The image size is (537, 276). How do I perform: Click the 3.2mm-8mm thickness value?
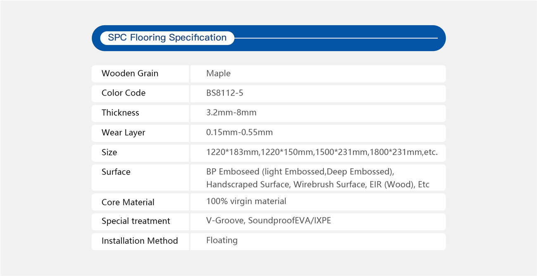tap(231, 113)
